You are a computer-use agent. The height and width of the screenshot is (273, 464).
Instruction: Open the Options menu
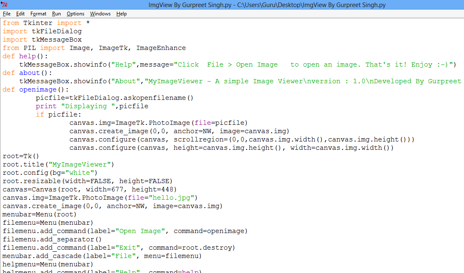coord(75,14)
